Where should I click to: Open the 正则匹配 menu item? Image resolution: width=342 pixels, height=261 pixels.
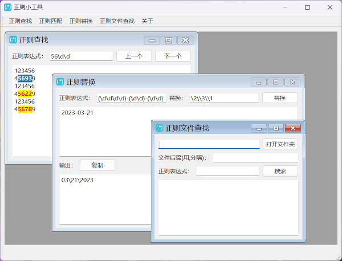(x=51, y=21)
